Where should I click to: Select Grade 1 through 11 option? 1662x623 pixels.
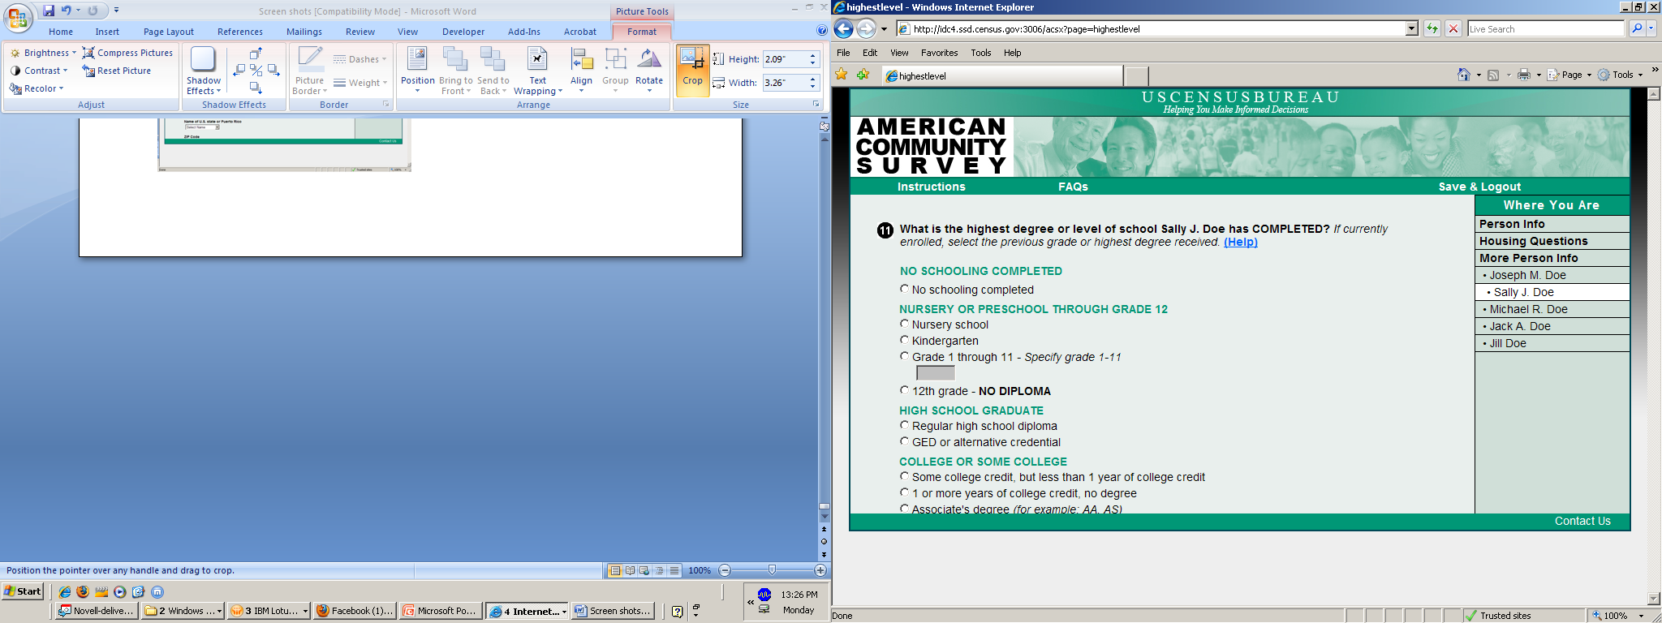point(904,356)
